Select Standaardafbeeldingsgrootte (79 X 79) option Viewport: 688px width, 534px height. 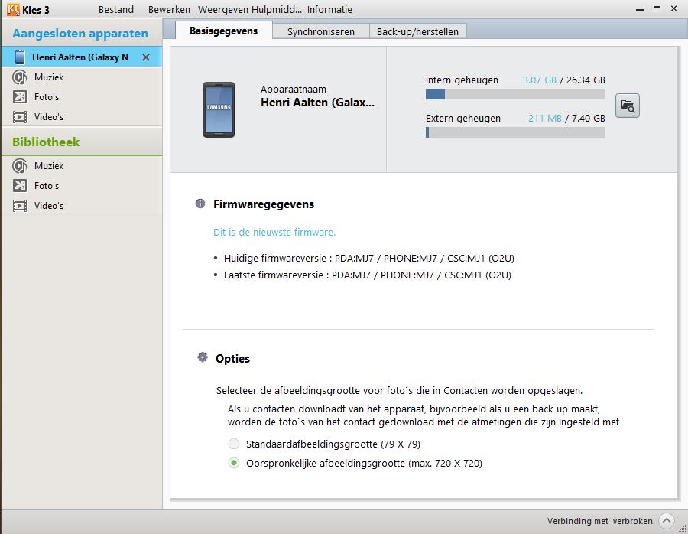coord(234,444)
